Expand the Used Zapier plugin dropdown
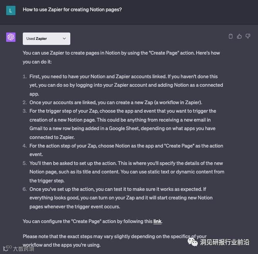The width and height of the screenshot is (258, 254). point(46,39)
